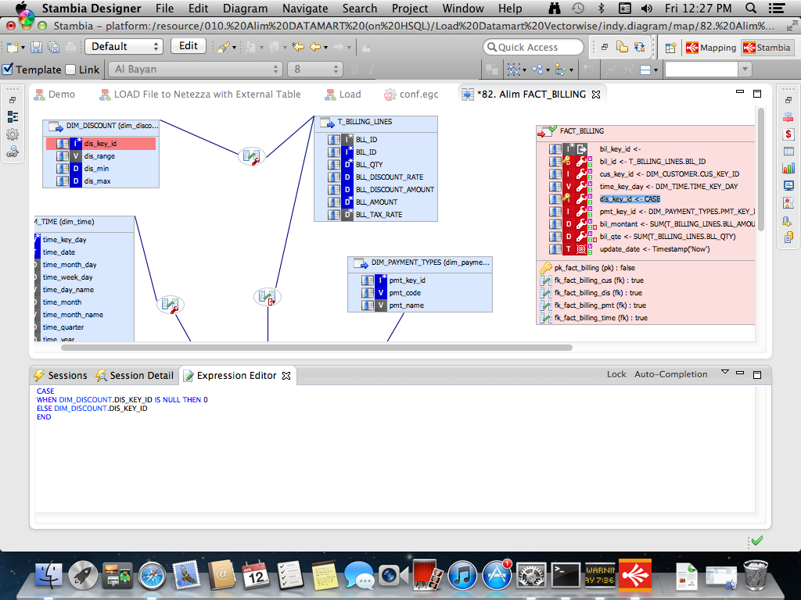Click Auto-Completion in Expression Editor
801x600 pixels.
click(670, 374)
